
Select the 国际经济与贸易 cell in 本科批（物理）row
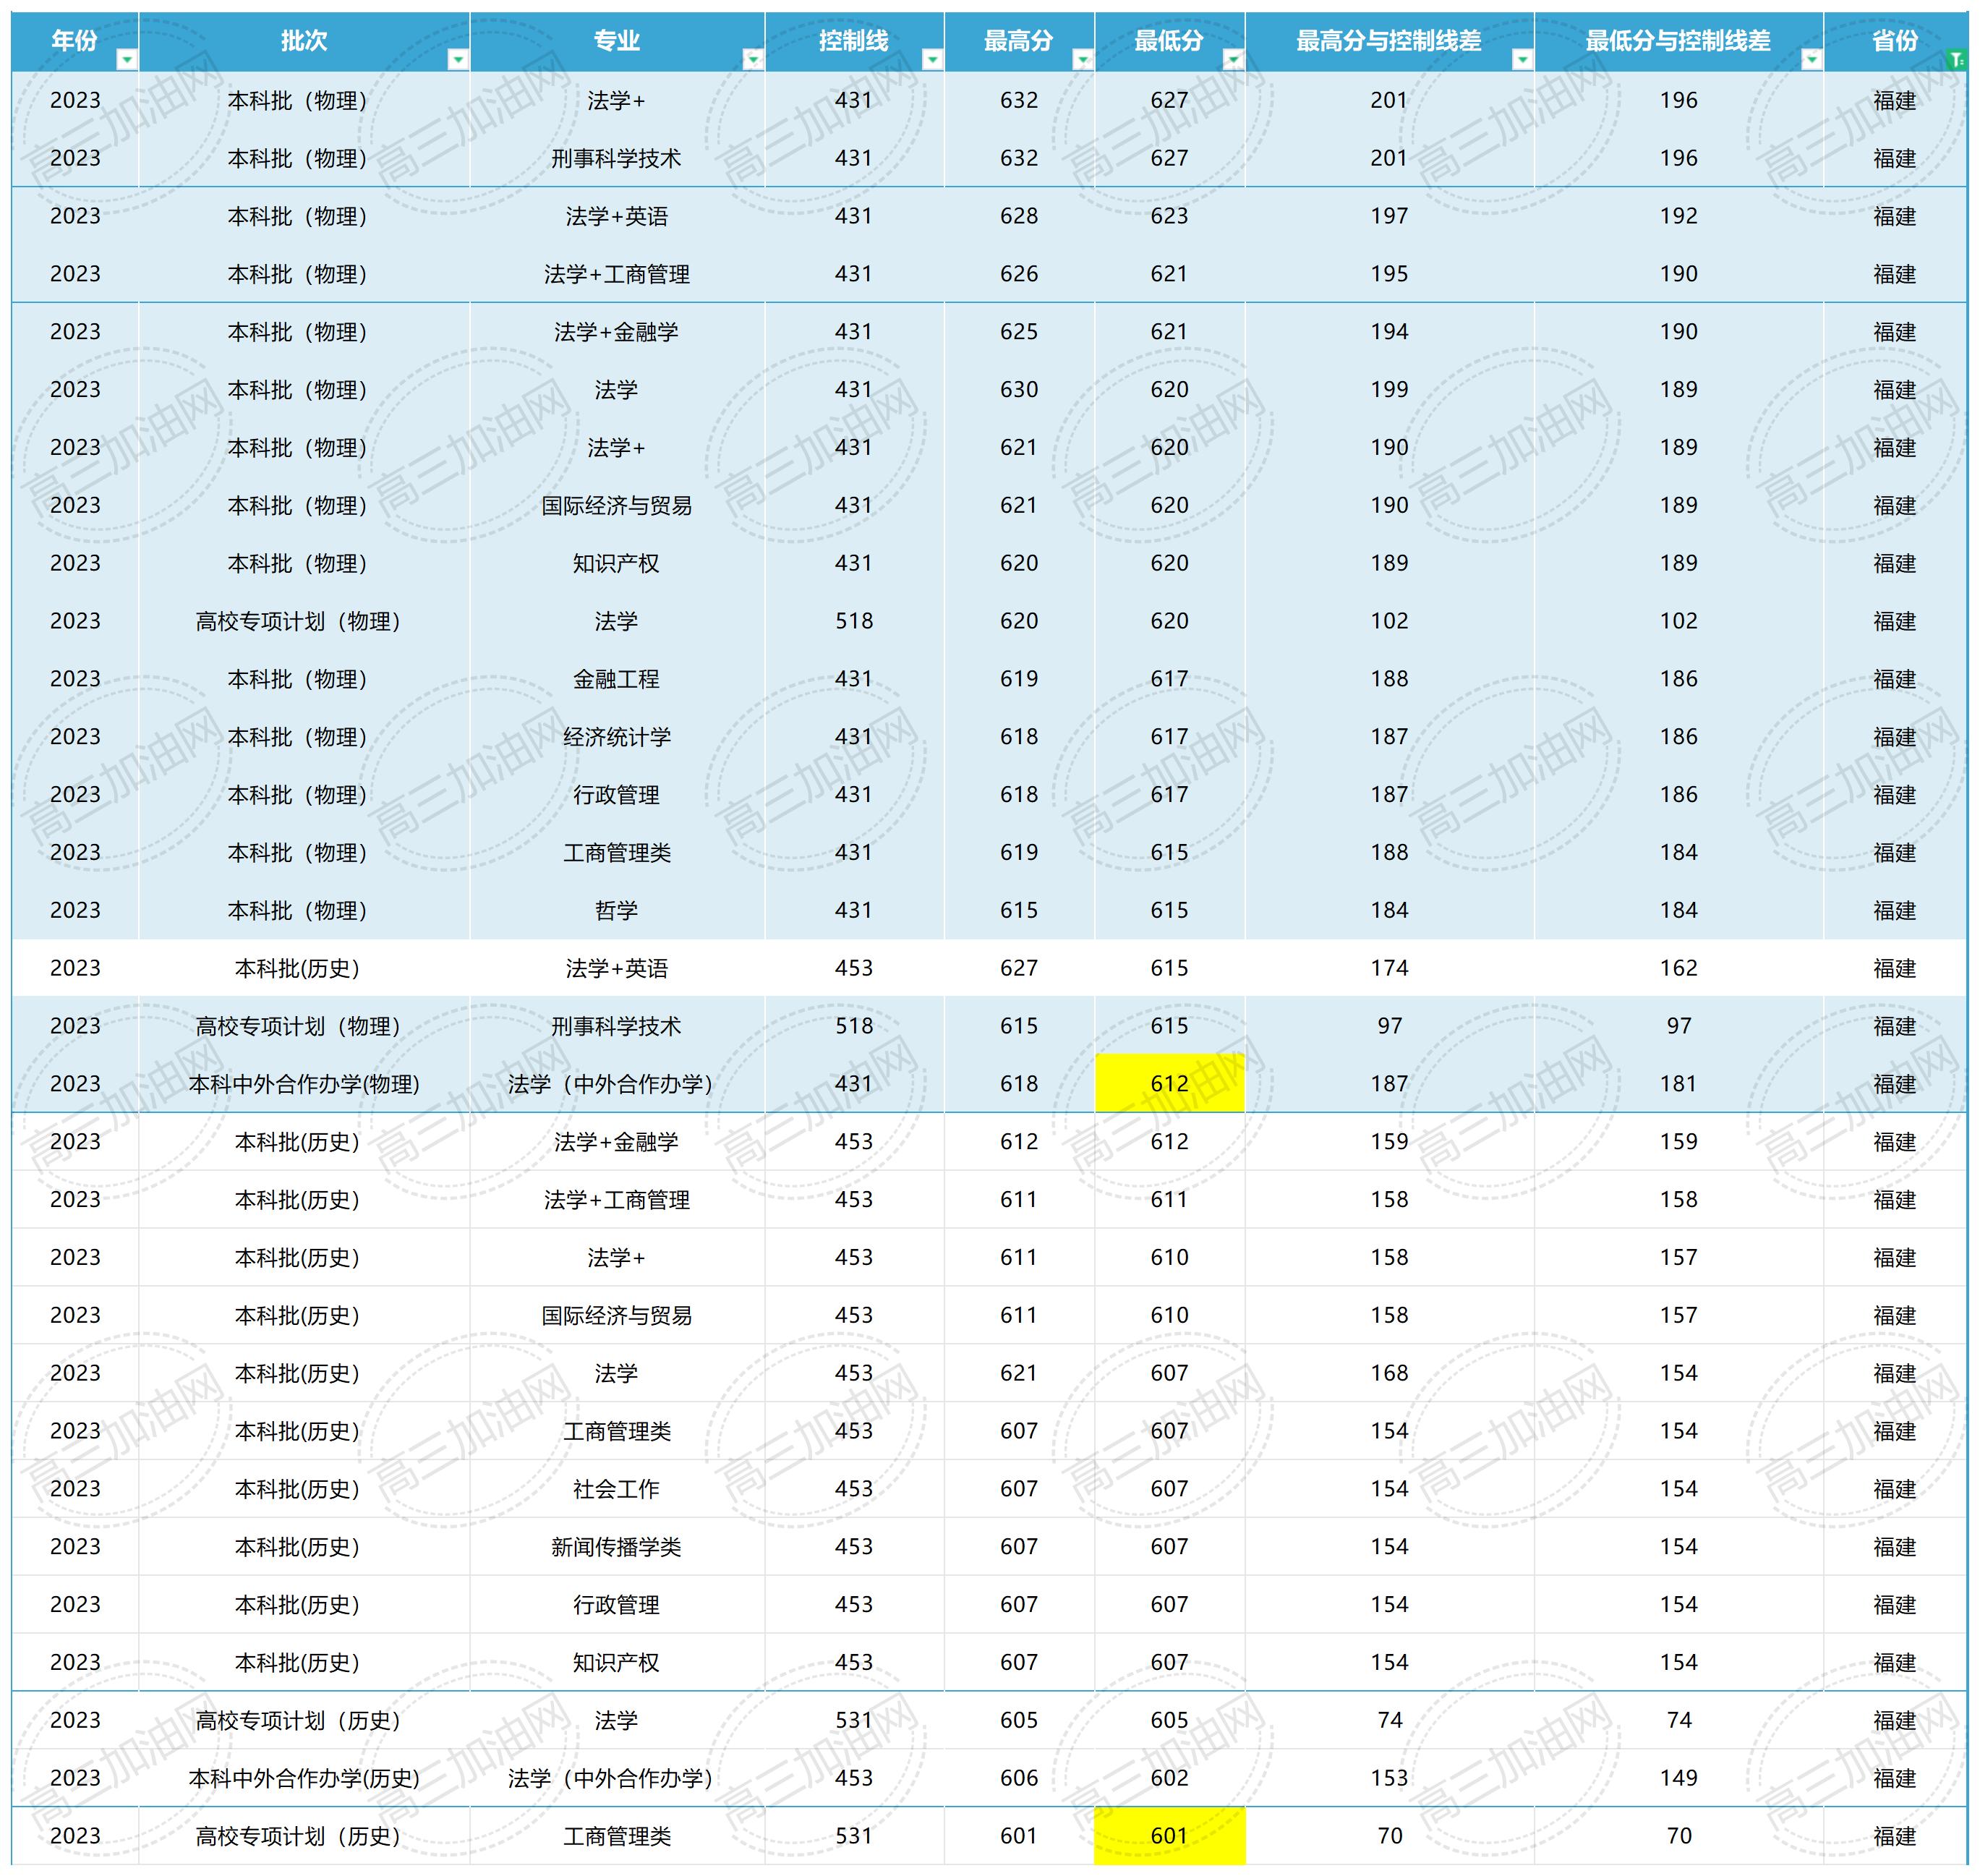click(617, 505)
